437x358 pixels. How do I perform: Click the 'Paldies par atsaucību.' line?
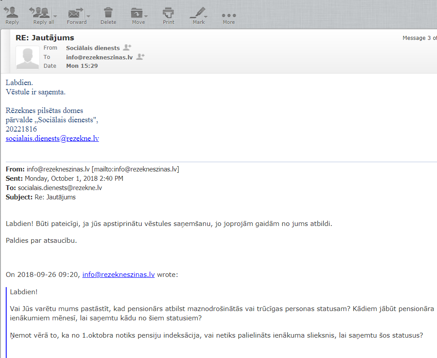pyautogui.click(x=41, y=240)
